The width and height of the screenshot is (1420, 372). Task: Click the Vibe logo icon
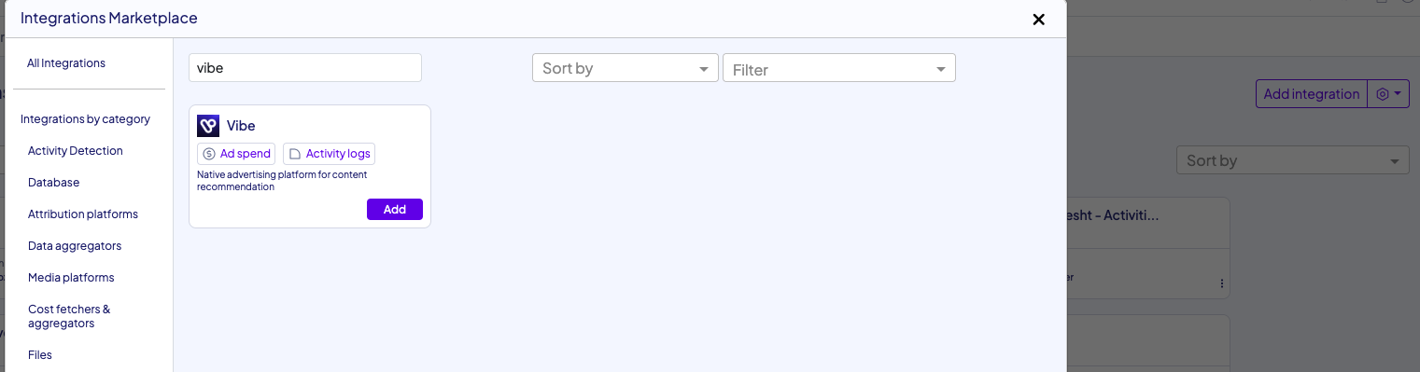[x=208, y=126]
